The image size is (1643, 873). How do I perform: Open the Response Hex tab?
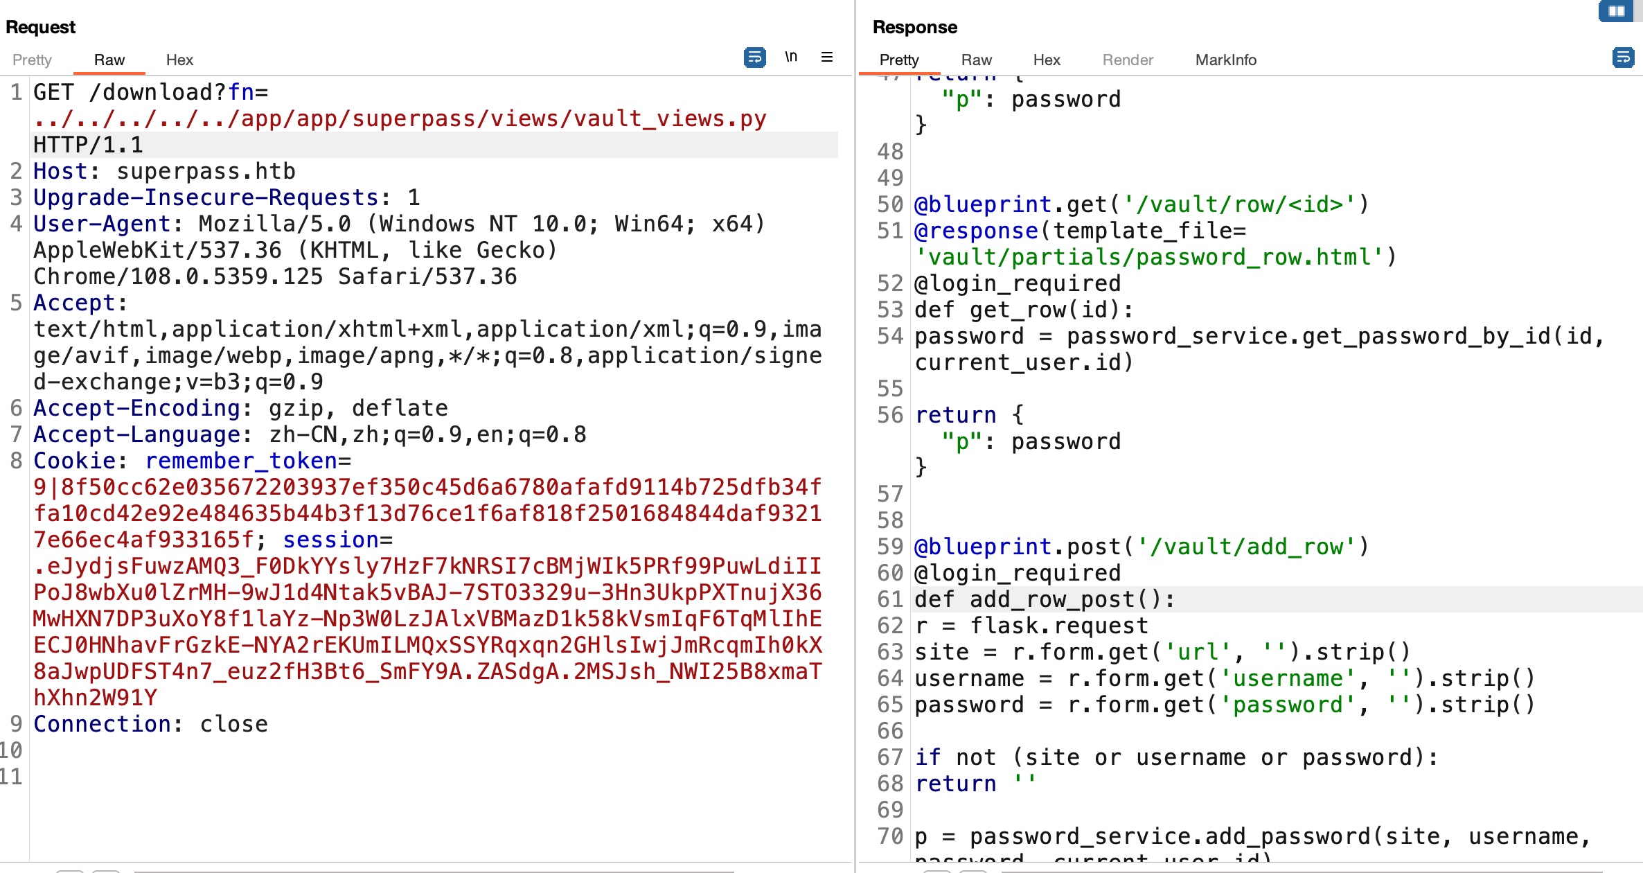[1046, 60]
